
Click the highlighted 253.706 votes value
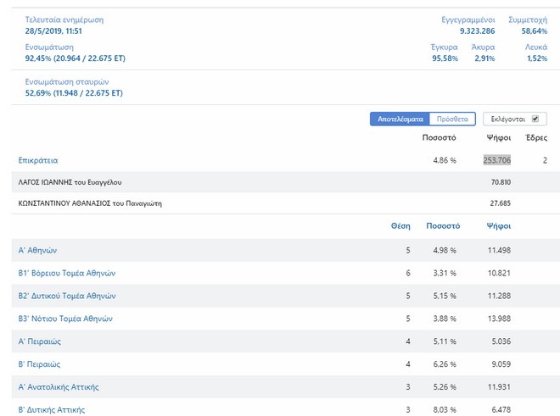point(496,160)
